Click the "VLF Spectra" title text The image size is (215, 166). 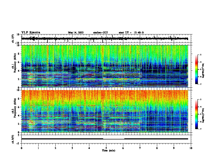(31, 33)
